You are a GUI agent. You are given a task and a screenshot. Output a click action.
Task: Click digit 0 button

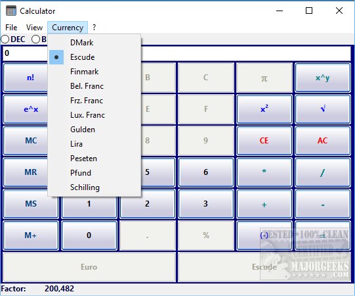(89, 235)
